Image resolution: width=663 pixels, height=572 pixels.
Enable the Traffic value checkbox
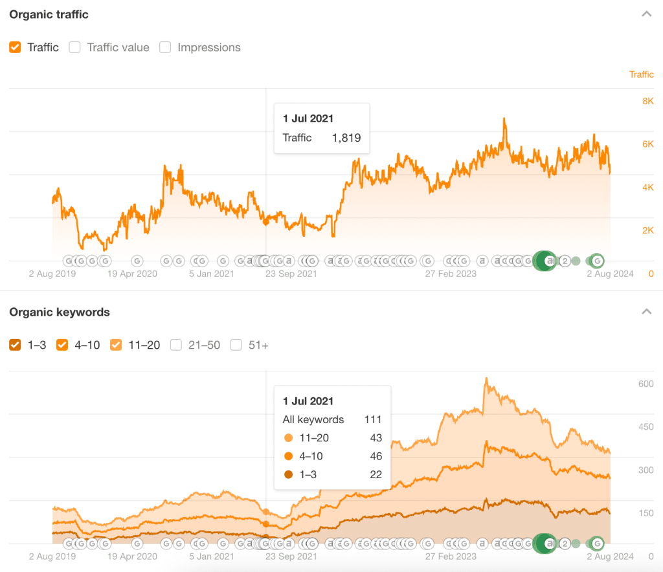[x=74, y=47]
